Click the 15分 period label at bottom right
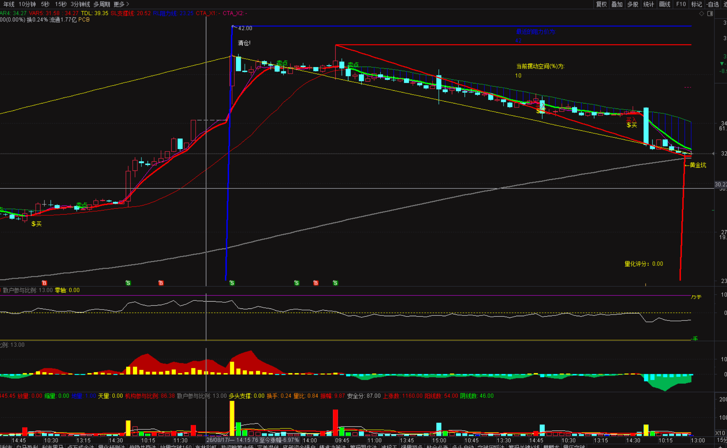The width and height of the screenshot is (727, 448). [x=722, y=440]
